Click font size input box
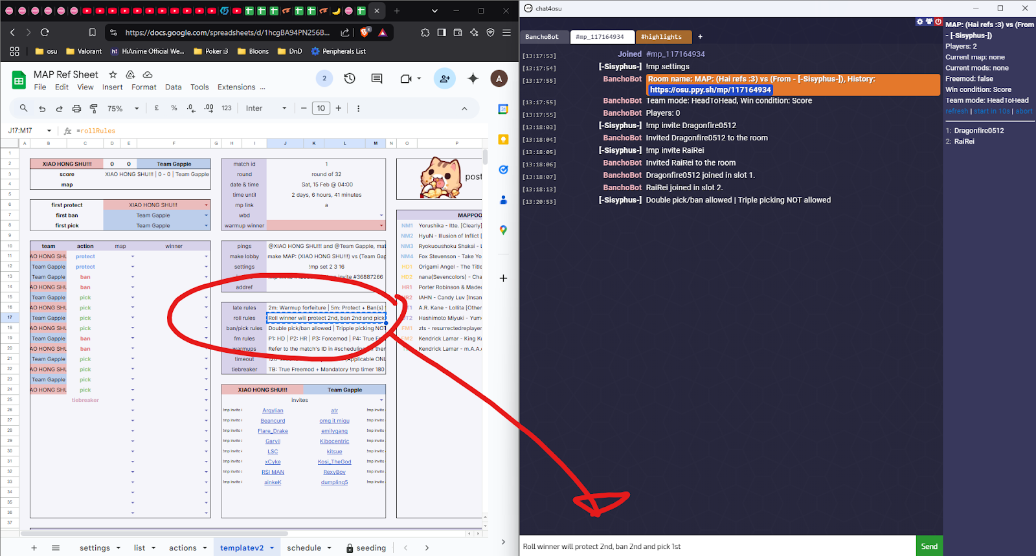1036x556 pixels. click(321, 108)
